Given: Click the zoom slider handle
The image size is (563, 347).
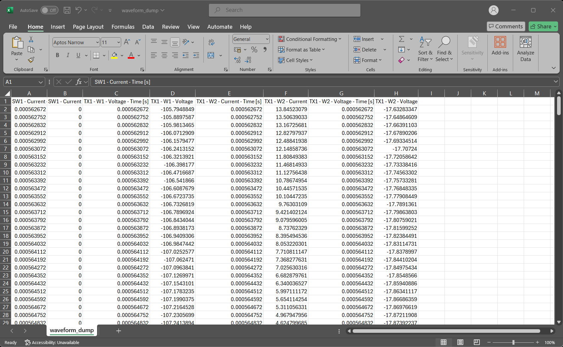Looking at the screenshot, I should (513, 342).
